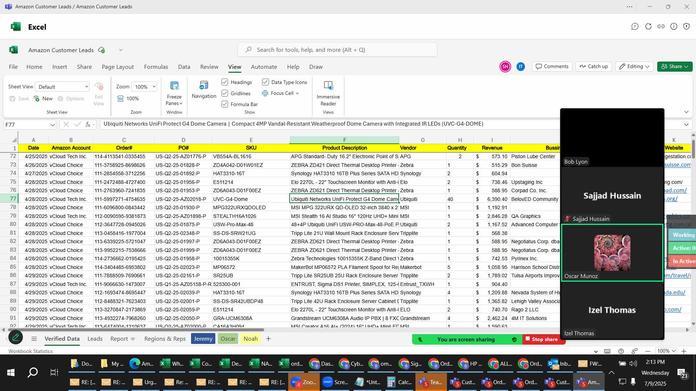Image resolution: width=696 pixels, height=391 pixels.
Task: Open the Nevada System website link
Action: pyautogui.click(x=675, y=293)
